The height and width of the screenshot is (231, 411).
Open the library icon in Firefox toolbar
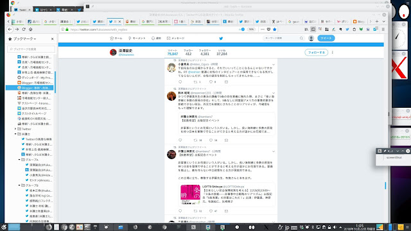pyautogui.click(x=306, y=30)
